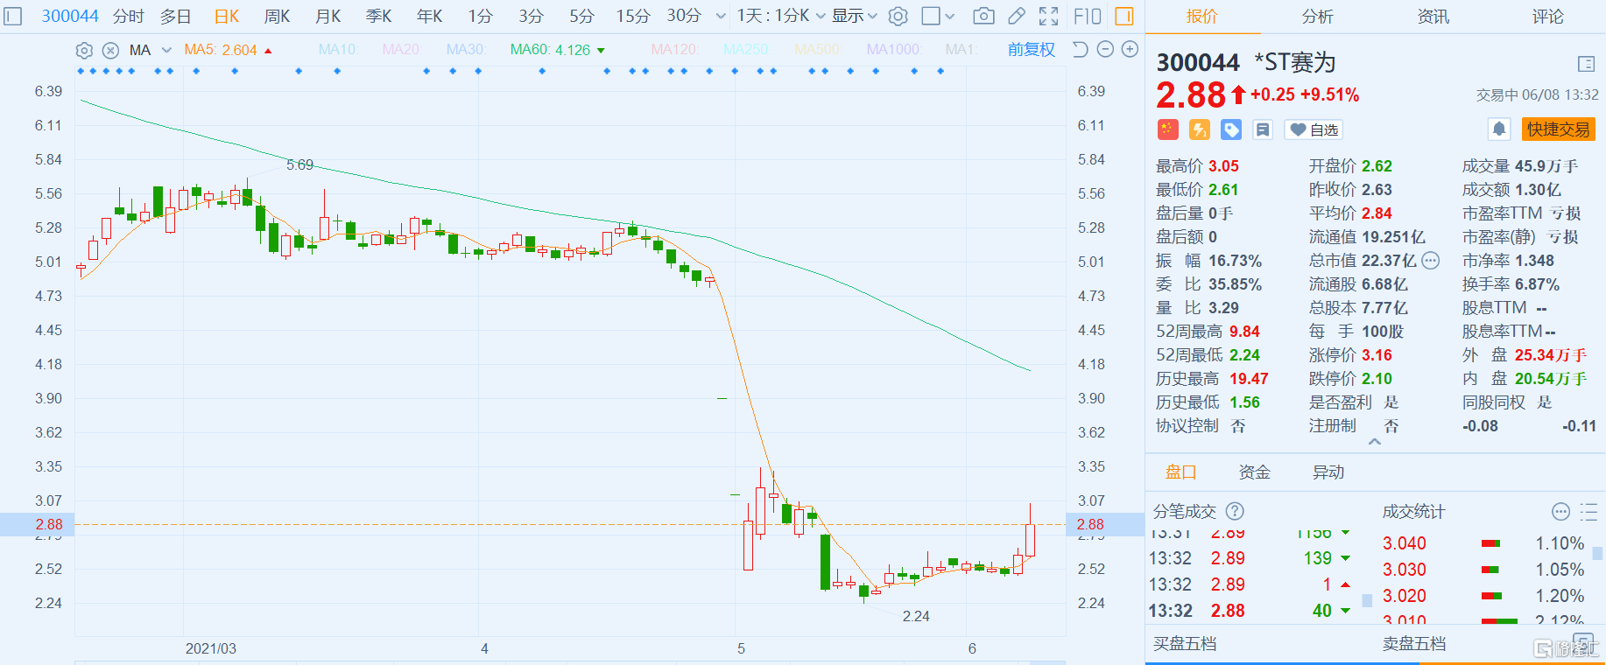Click the 300044 stock code link in the toolbar
1606x665 pixels.
70,16
